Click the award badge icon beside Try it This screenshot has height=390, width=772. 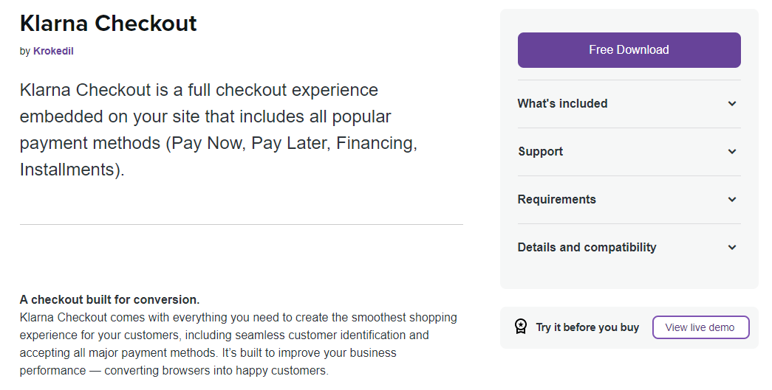521,327
